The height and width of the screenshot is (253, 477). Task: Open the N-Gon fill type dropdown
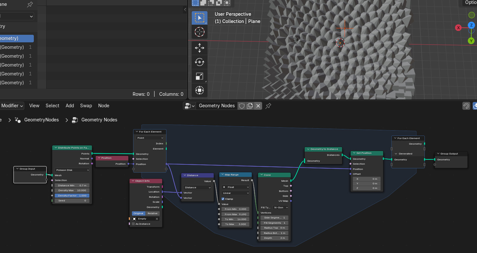tap(281, 207)
